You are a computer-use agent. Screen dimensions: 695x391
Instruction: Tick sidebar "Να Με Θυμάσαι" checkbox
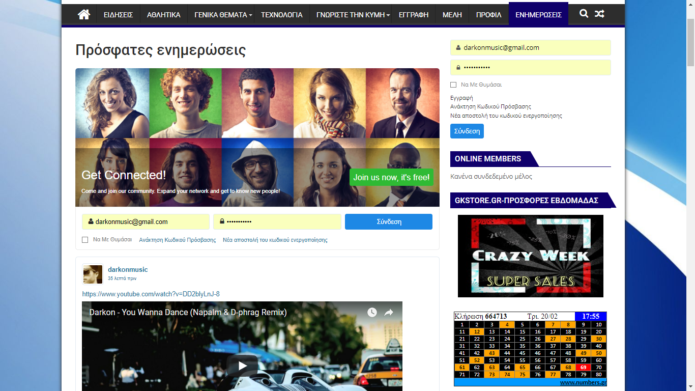point(453,85)
